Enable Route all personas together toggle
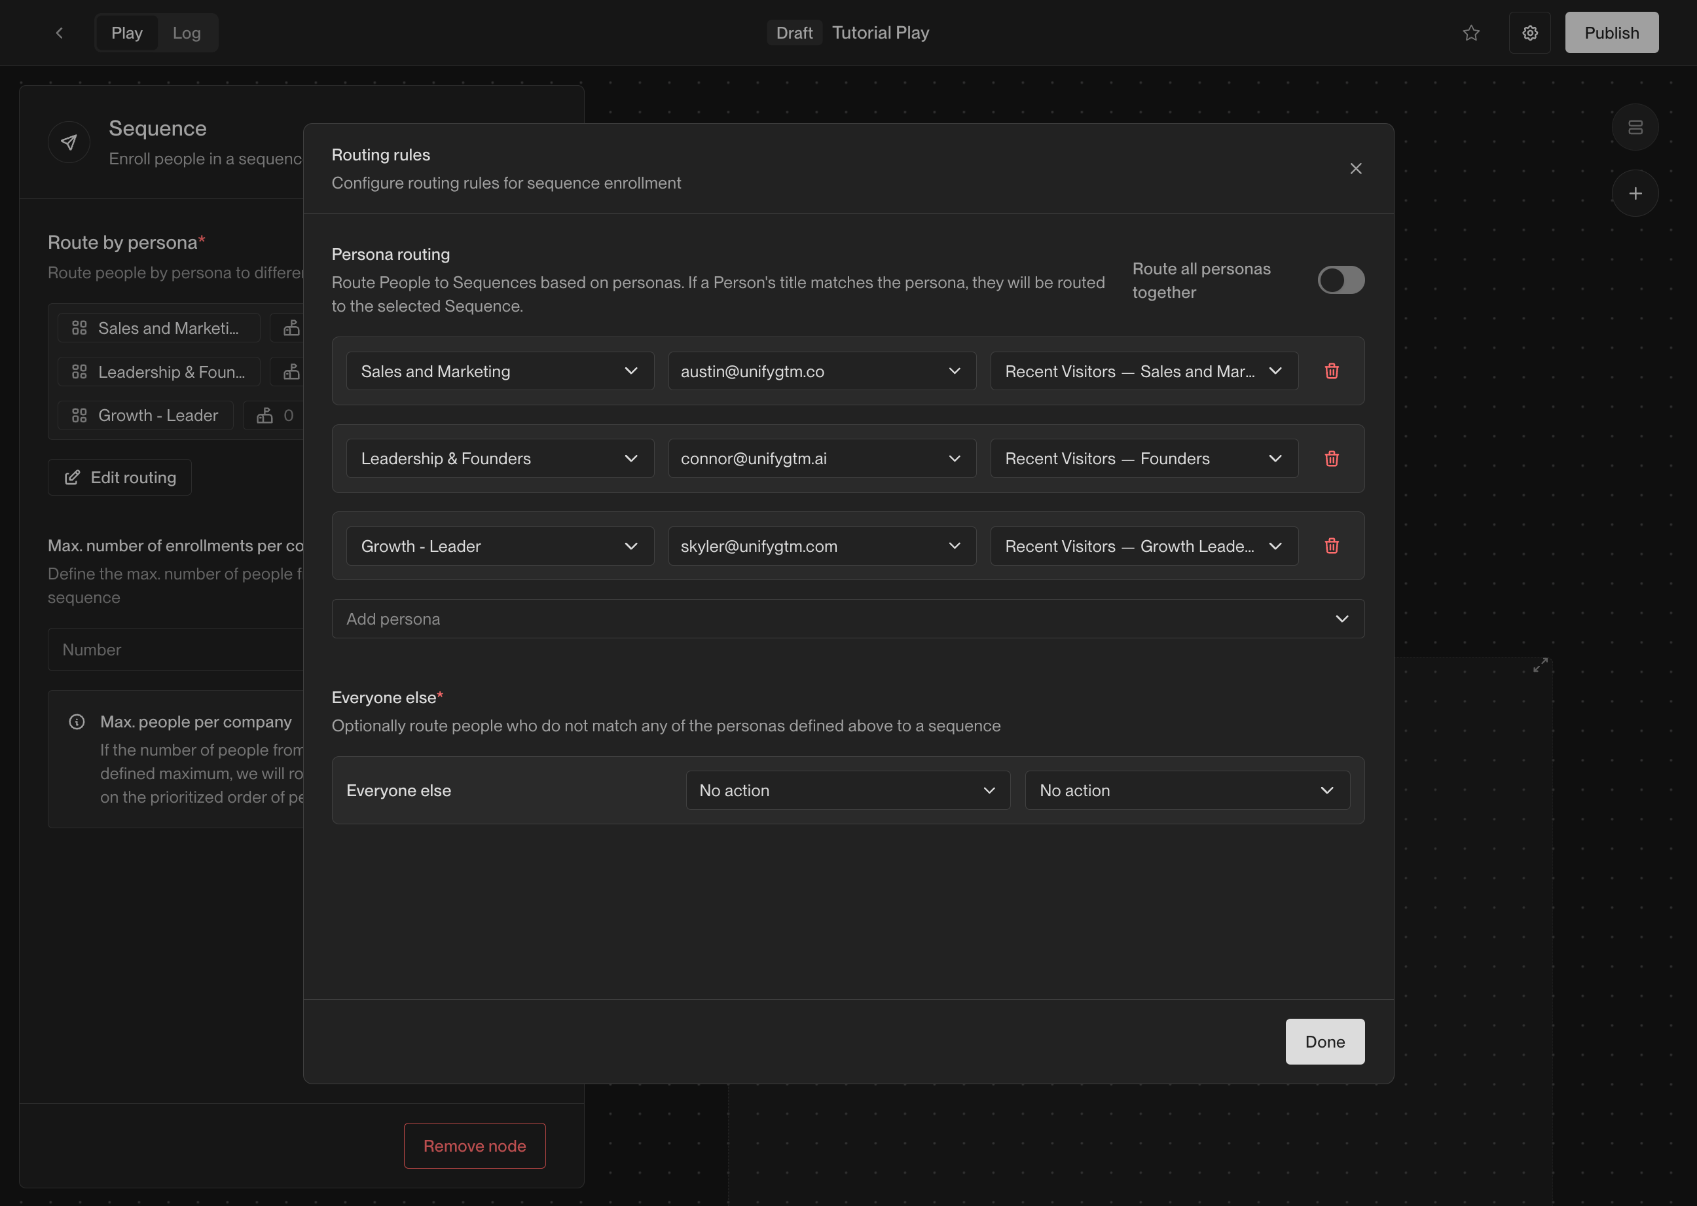This screenshot has width=1697, height=1206. pos(1341,280)
